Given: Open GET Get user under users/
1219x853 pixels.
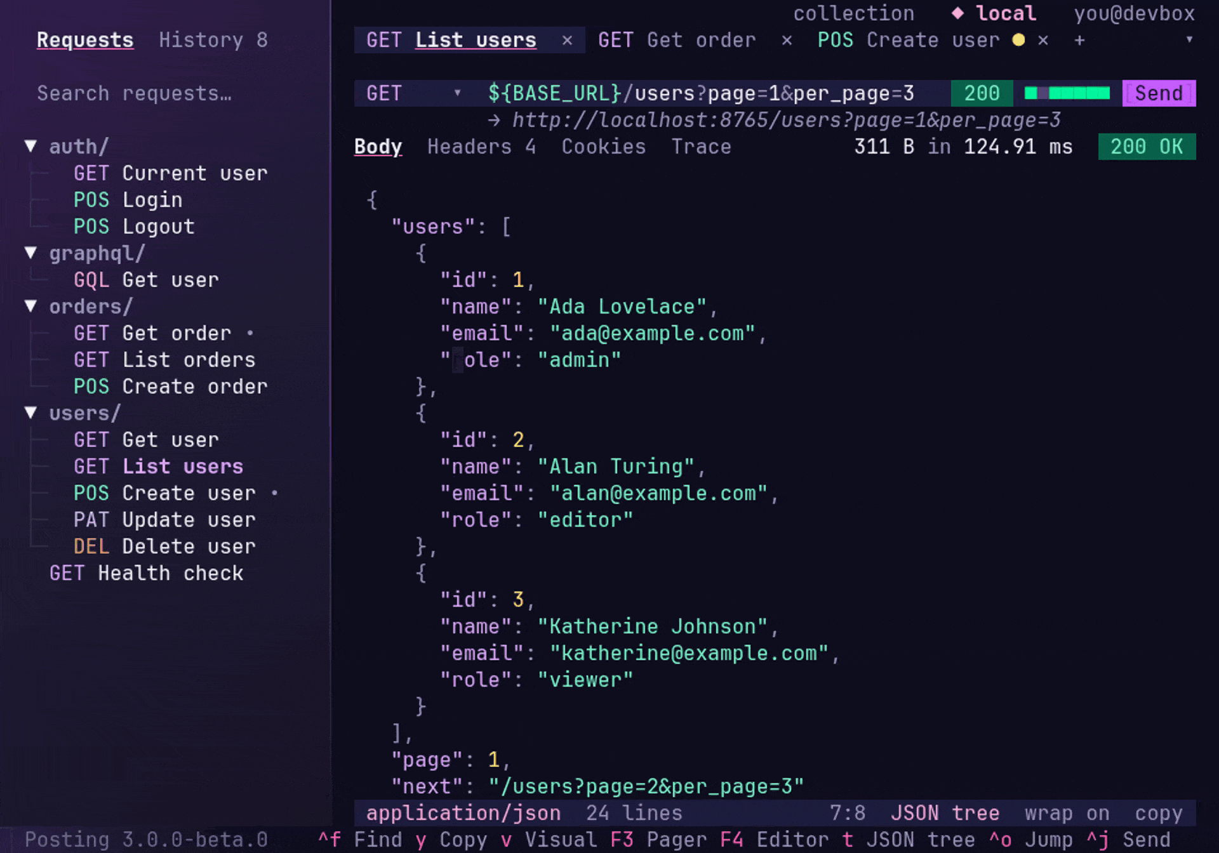Looking at the screenshot, I should pos(146,440).
